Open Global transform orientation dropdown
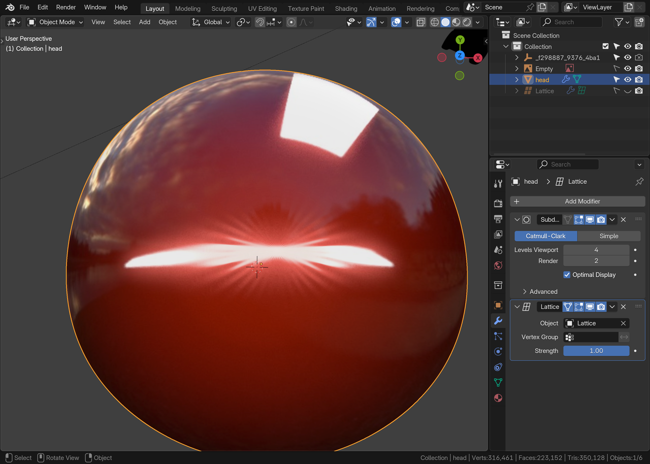Image resolution: width=650 pixels, height=464 pixels. click(211, 22)
